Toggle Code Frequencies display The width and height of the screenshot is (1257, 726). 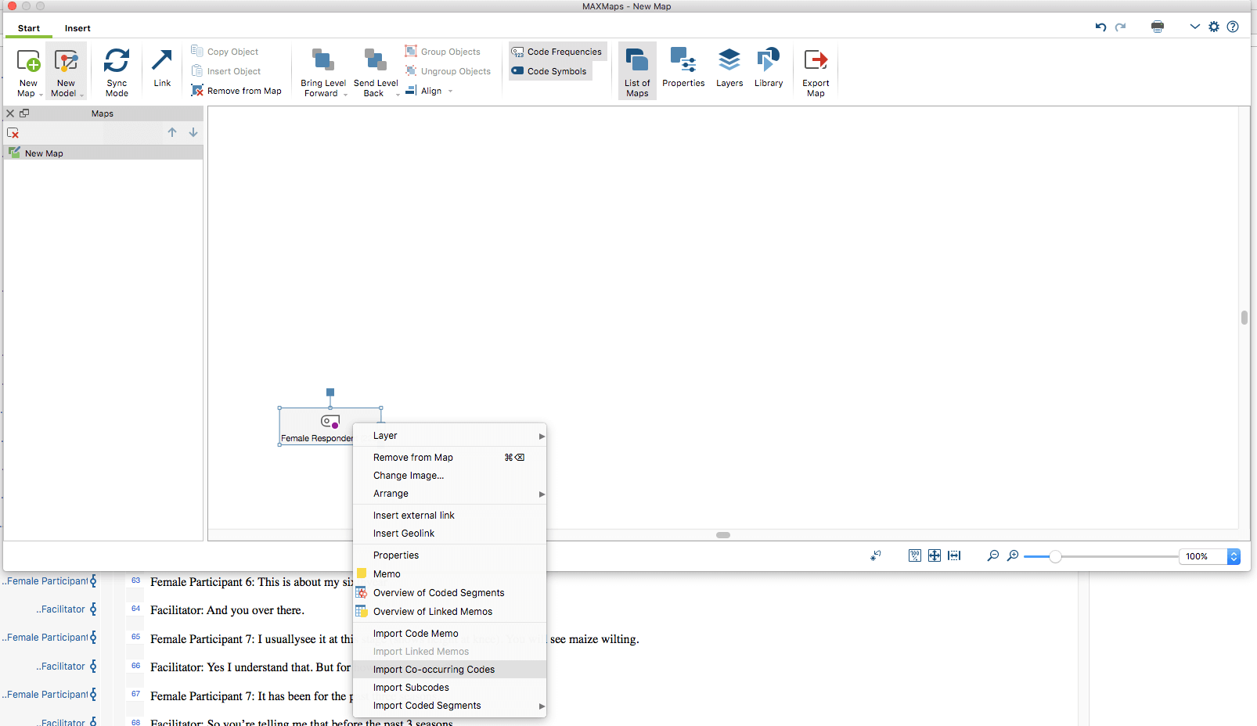click(x=556, y=52)
